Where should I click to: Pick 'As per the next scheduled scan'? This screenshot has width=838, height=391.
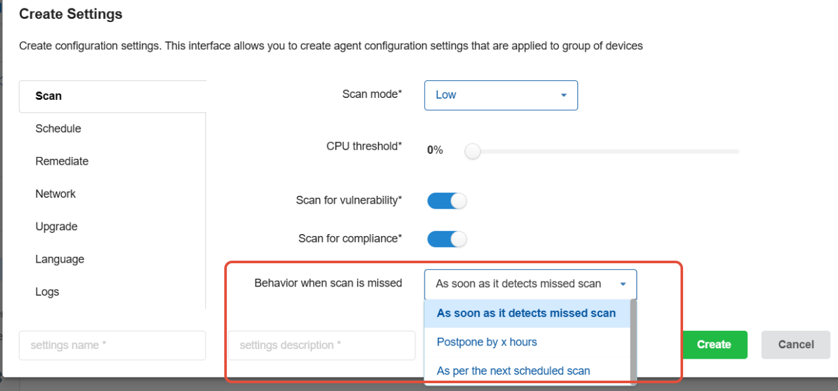tap(513, 371)
